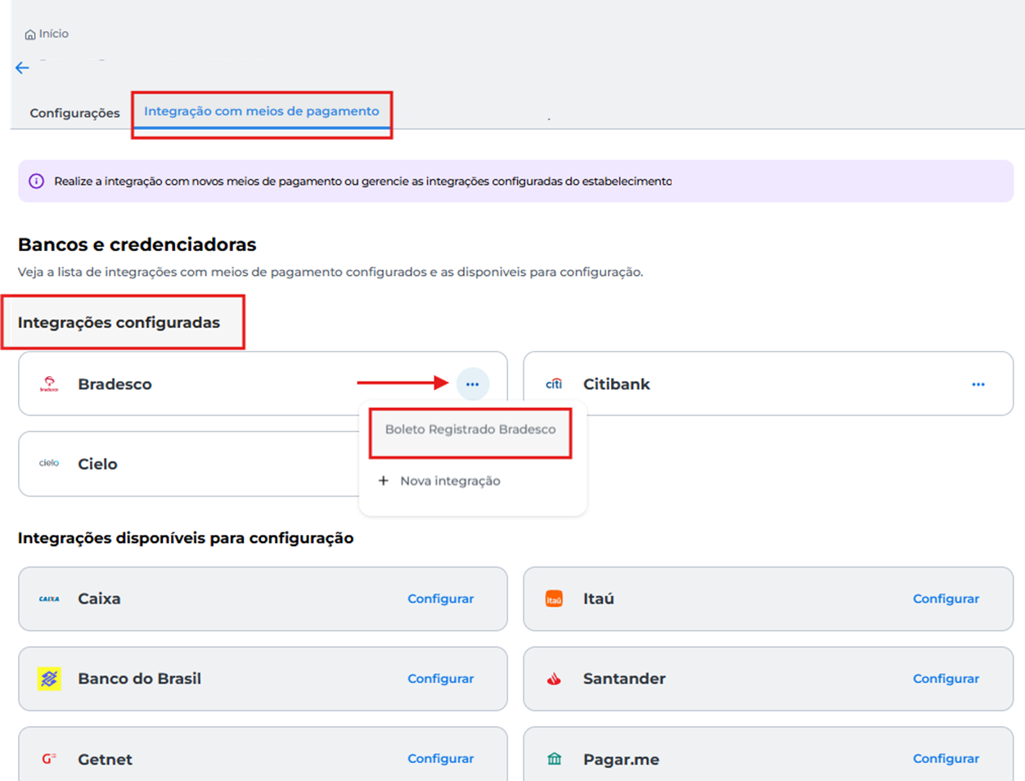Open Bradesco three-dots options menu

point(472,384)
